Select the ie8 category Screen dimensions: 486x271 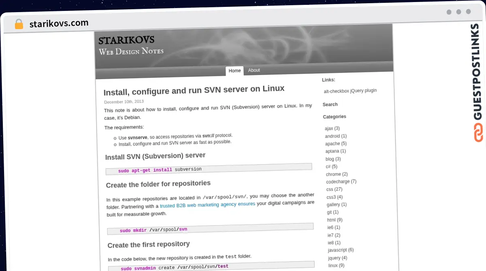(x=335, y=243)
